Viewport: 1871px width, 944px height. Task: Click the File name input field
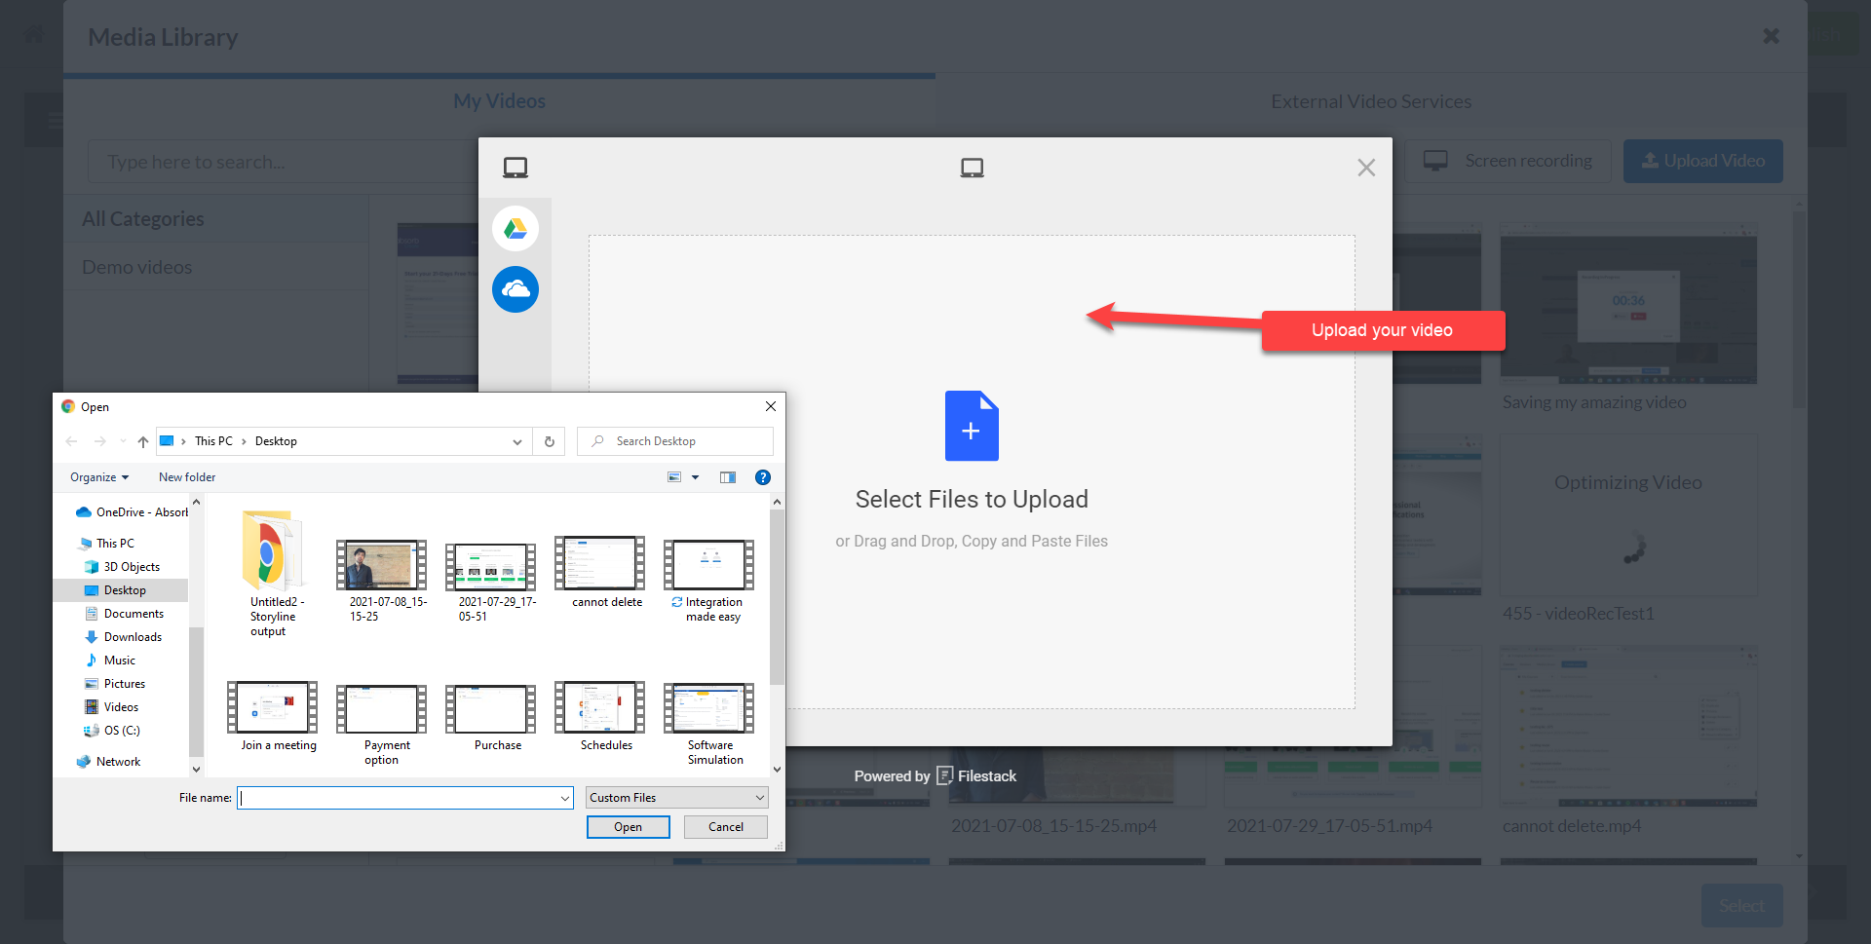coord(404,797)
